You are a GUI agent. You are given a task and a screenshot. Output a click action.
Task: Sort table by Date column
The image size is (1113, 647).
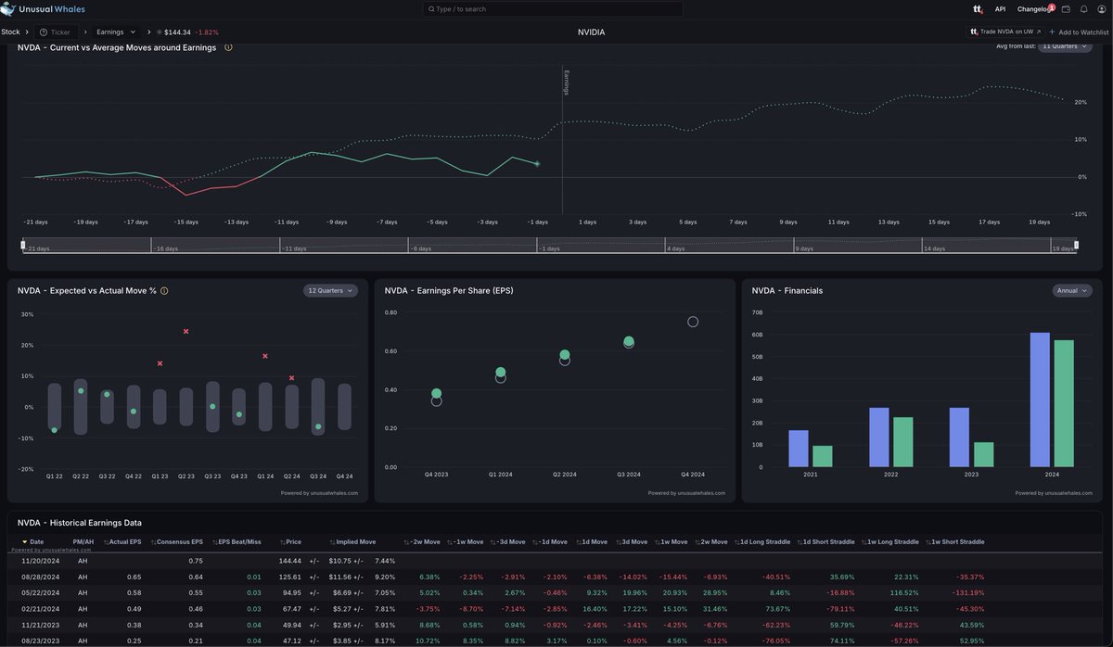point(32,541)
